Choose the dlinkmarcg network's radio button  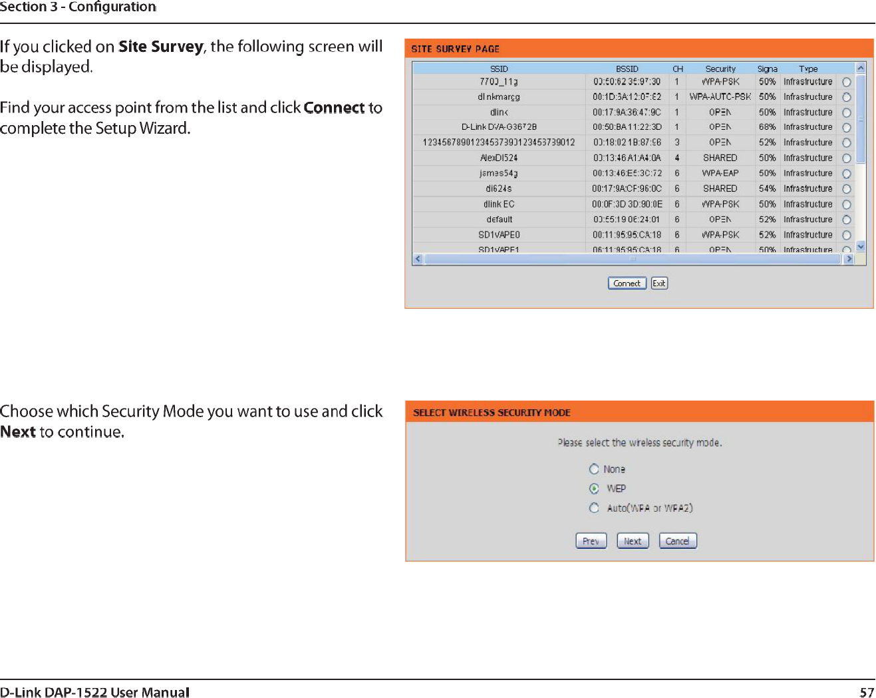pos(847,97)
